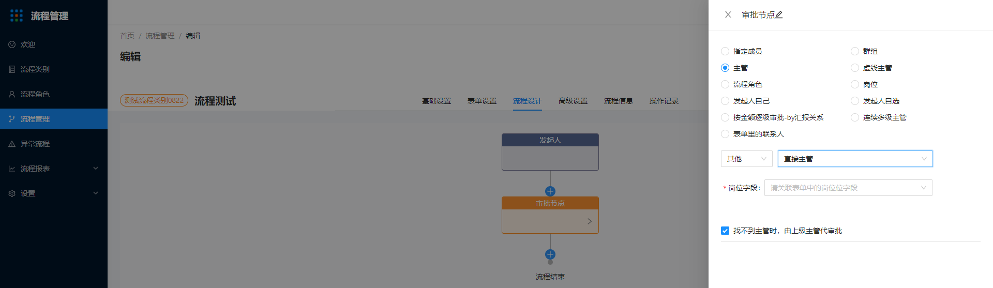The image size is (993, 288).
Task: Select 按金额逐级审批-by汇报关系 radio
Action: pos(725,117)
